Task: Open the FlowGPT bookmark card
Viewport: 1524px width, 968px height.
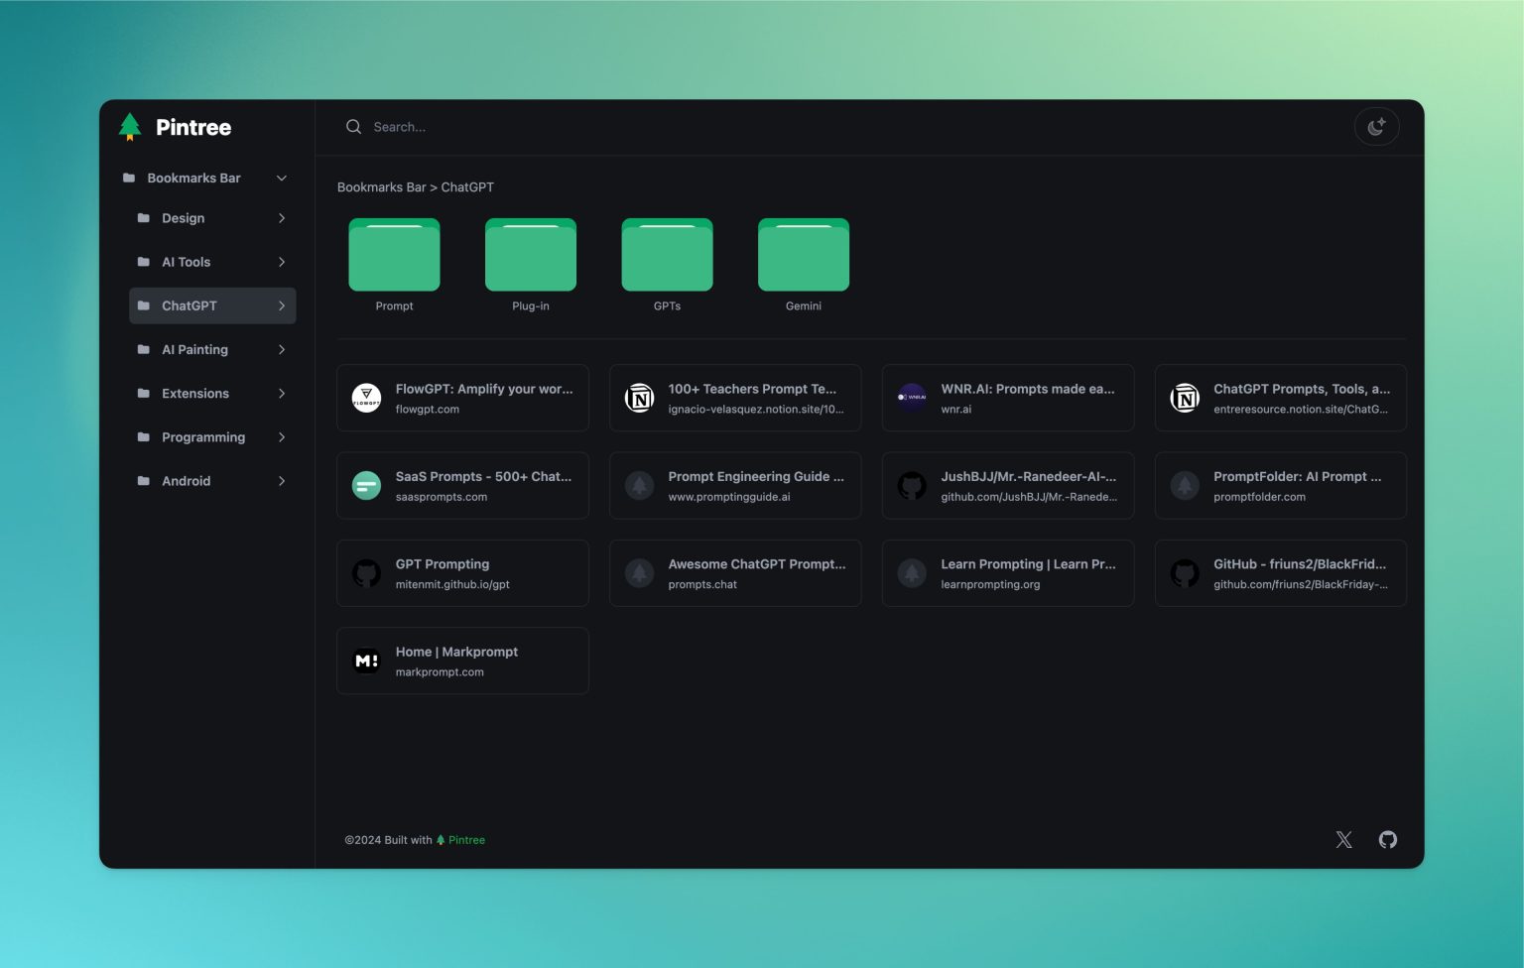Action: click(462, 398)
